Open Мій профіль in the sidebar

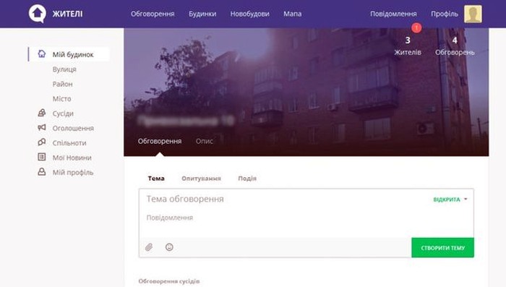coord(73,172)
